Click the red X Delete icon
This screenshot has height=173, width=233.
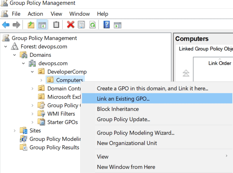[70, 25]
